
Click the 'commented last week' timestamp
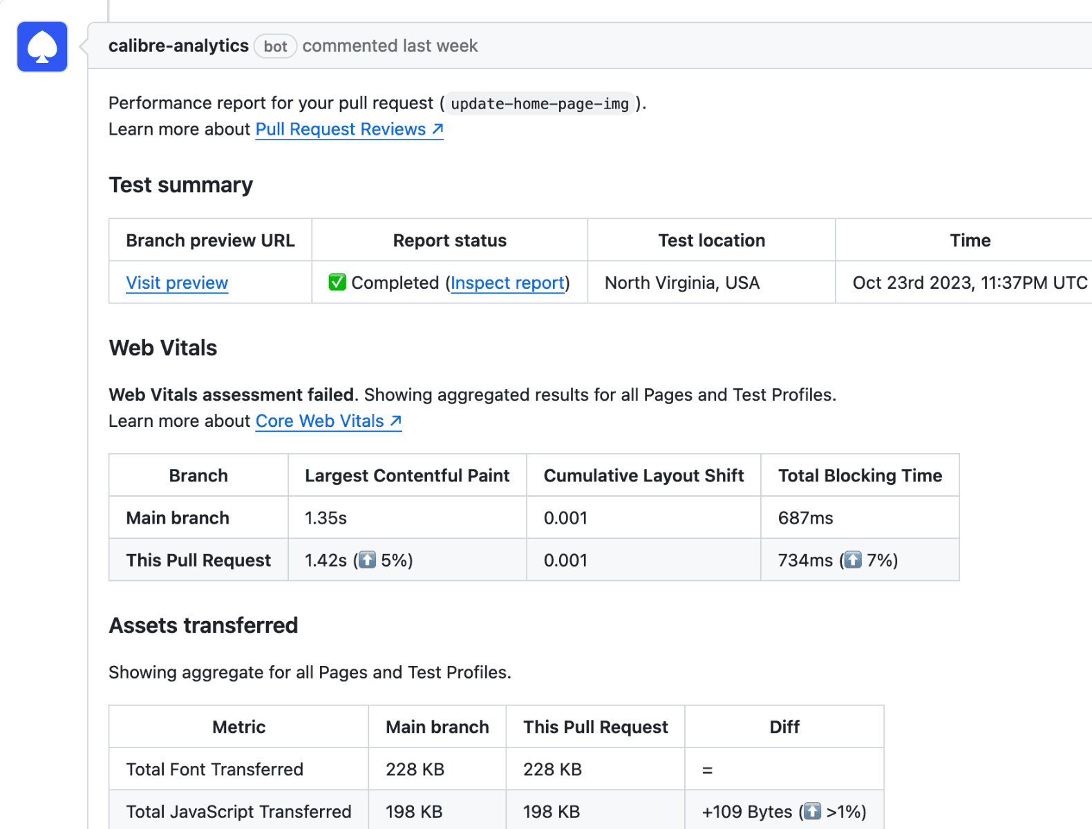(x=390, y=46)
